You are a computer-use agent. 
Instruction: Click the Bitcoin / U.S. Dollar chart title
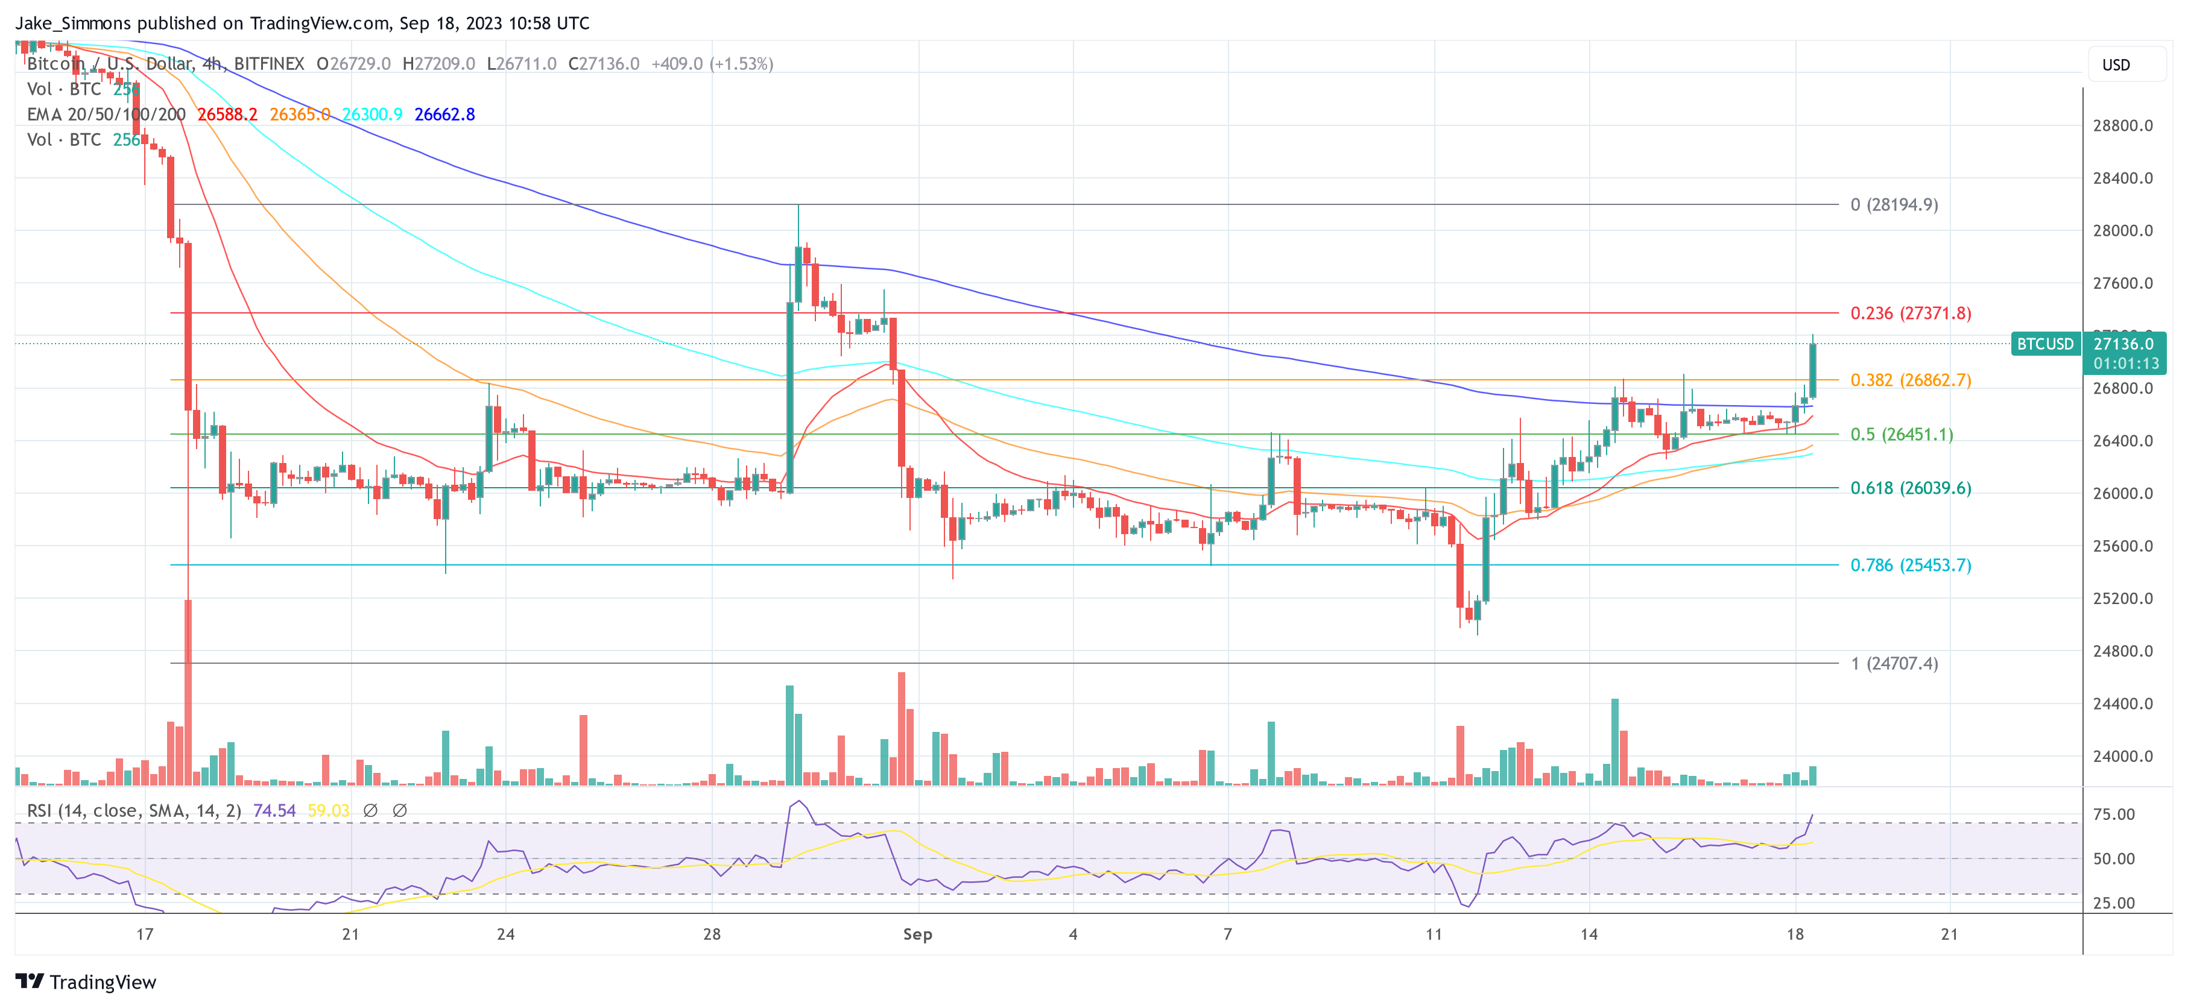166,64
